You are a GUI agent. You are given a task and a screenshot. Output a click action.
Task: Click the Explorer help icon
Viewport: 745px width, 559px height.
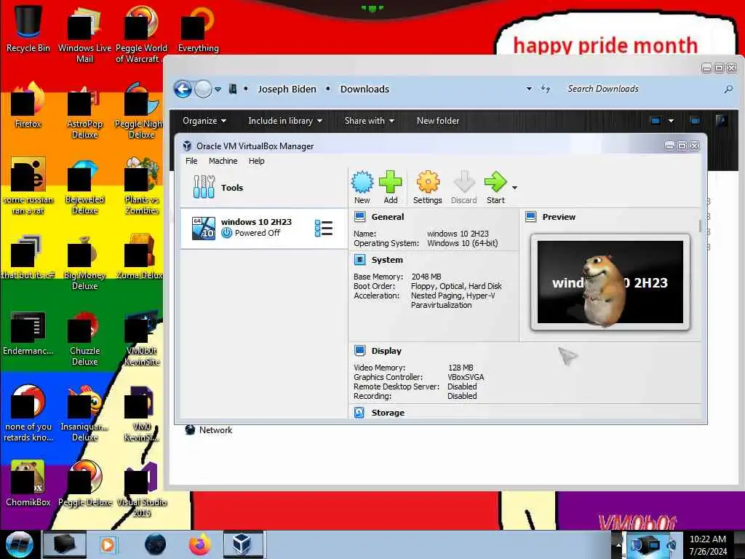721,121
